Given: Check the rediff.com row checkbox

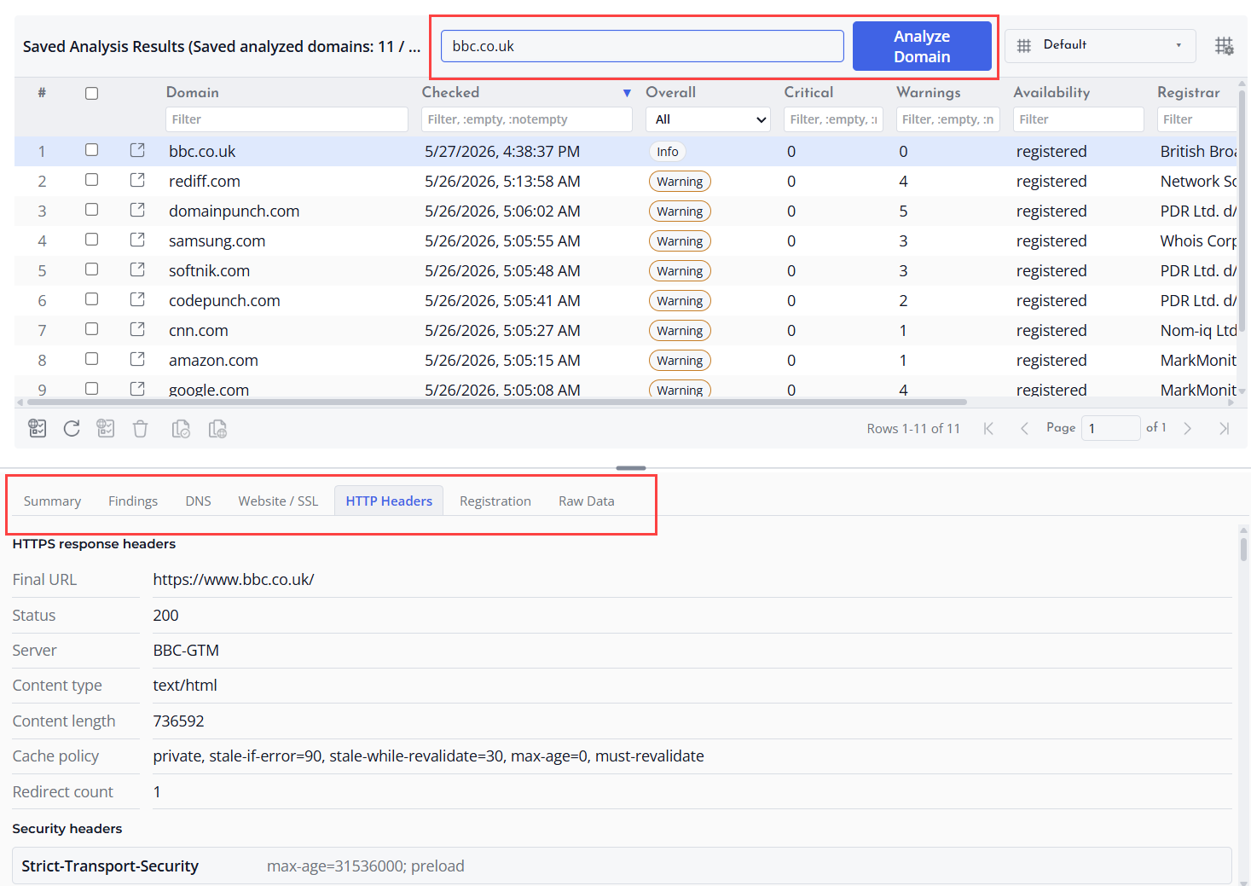Looking at the screenshot, I should pyautogui.click(x=91, y=180).
